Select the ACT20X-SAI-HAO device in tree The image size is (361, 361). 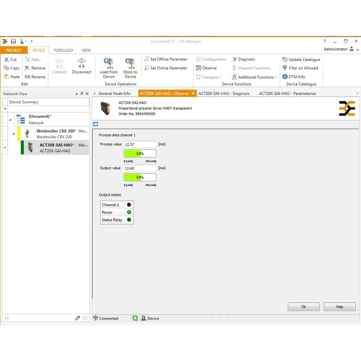tap(55, 148)
